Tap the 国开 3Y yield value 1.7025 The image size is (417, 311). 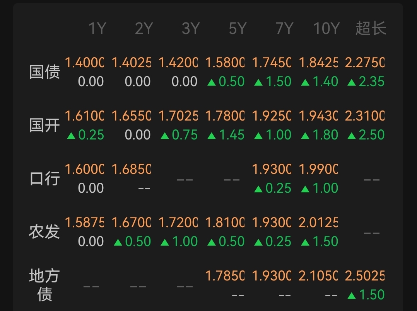[x=178, y=116]
